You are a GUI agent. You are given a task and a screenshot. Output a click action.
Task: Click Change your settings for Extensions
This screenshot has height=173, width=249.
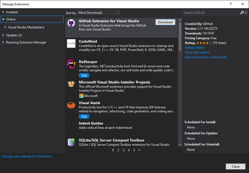(x=27, y=156)
